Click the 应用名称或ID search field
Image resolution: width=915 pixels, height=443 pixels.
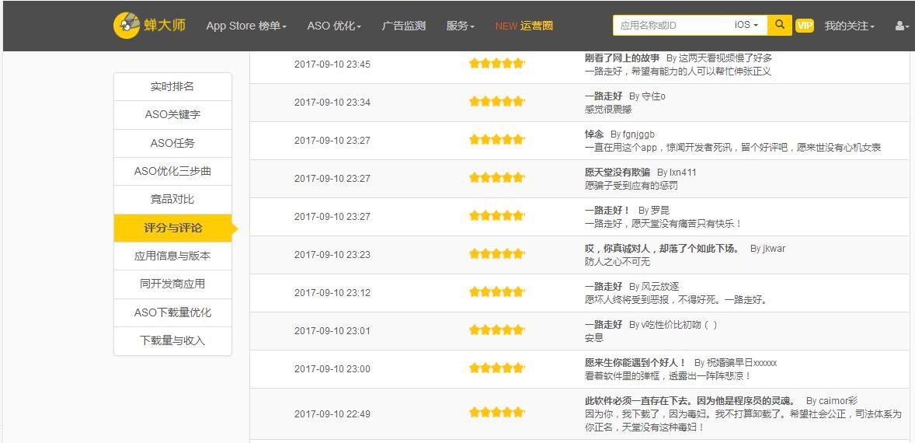[x=670, y=25]
